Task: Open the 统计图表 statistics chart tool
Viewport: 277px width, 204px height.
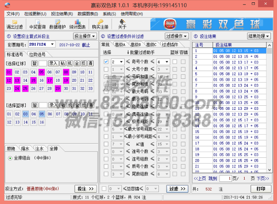Action: [x=78, y=24]
